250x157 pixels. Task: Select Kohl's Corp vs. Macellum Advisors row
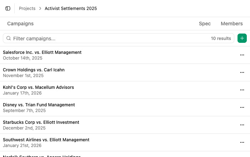tap(38, 87)
